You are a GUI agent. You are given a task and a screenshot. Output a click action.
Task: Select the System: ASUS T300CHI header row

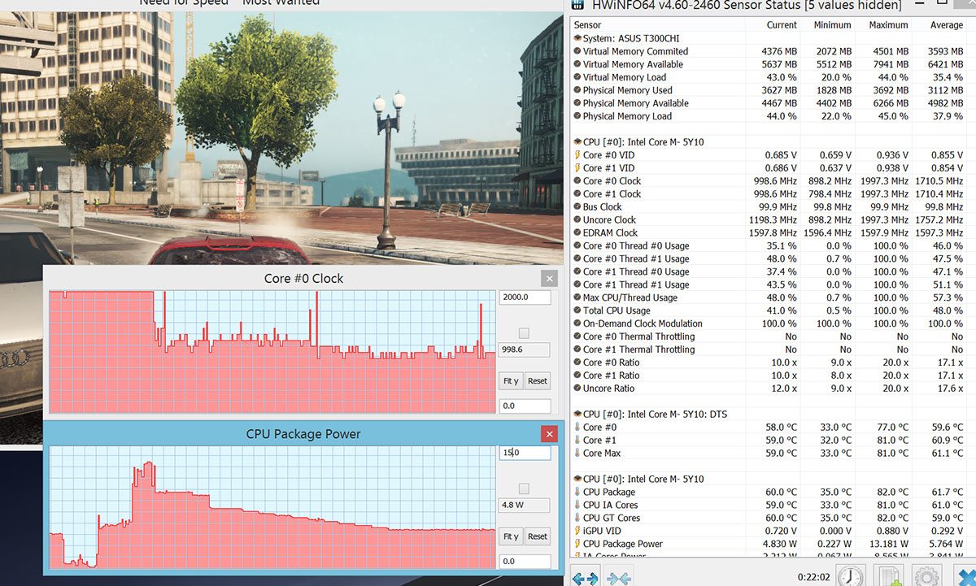[x=769, y=38]
